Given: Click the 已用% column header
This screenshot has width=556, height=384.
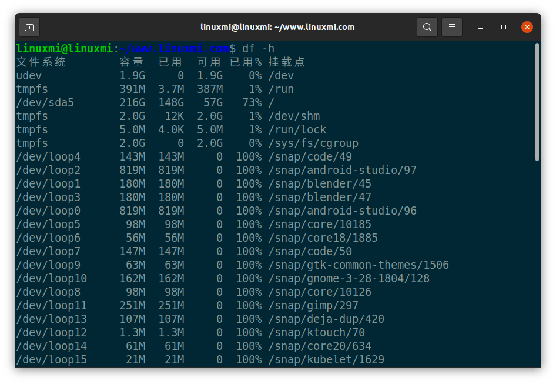Looking at the screenshot, I should [x=246, y=62].
